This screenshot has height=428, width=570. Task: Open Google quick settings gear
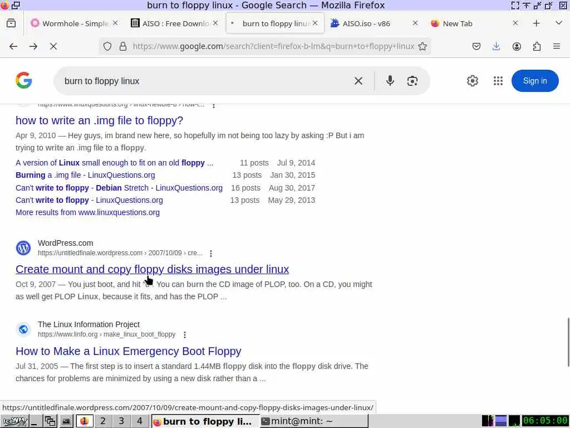click(x=472, y=81)
